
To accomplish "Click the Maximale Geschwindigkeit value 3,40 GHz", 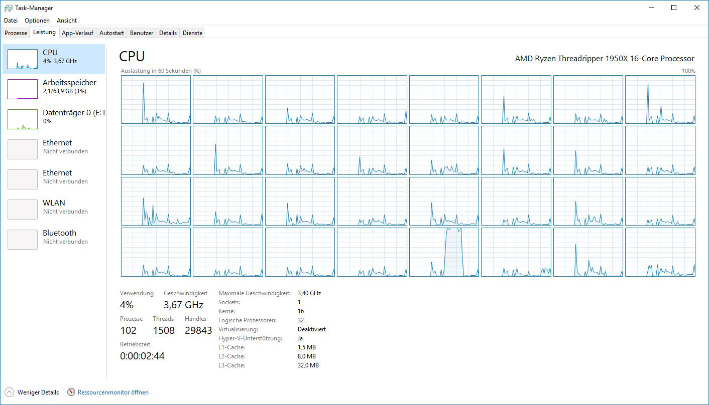I will coord(309,293).
